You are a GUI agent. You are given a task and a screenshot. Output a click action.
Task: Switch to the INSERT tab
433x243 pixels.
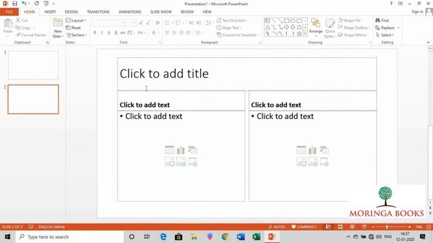(x=50, y=12)
